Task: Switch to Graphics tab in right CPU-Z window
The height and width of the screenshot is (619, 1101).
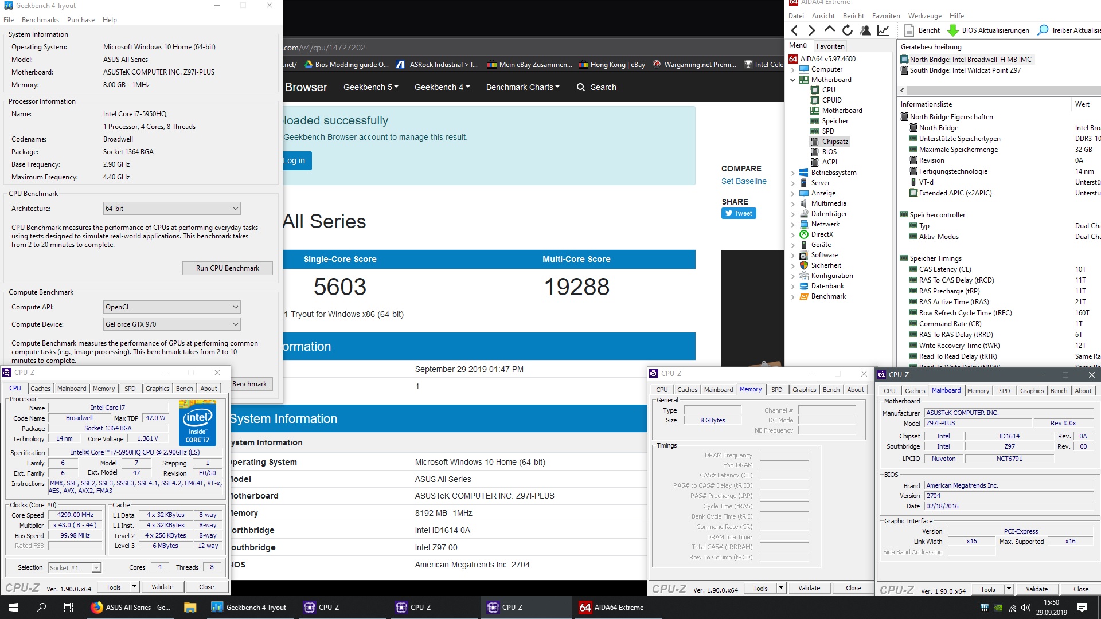Action: 1032,391
